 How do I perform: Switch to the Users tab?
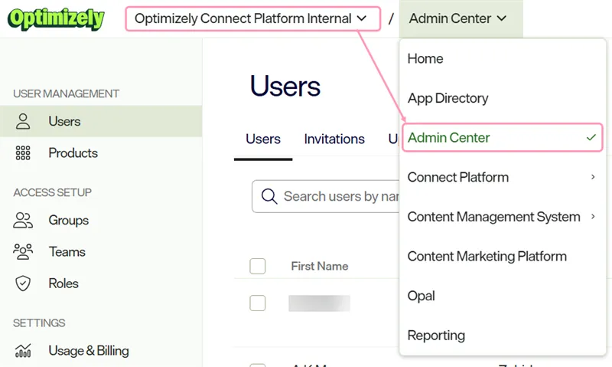263,139
